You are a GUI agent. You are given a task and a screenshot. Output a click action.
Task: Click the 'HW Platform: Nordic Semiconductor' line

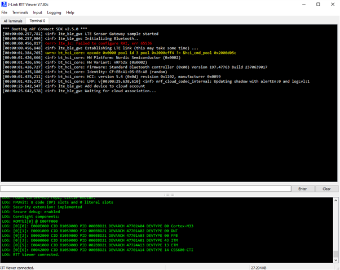pyautogui.click(x=91, y=57)
